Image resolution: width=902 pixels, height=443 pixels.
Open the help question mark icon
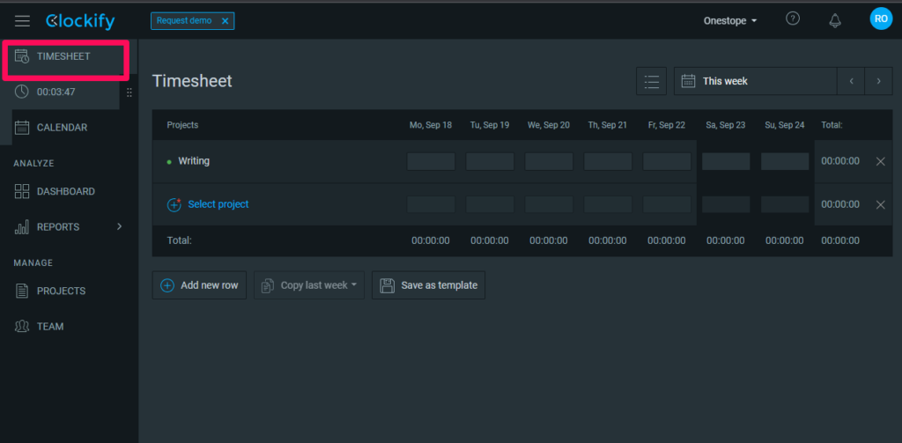click(x=793, y=19)
